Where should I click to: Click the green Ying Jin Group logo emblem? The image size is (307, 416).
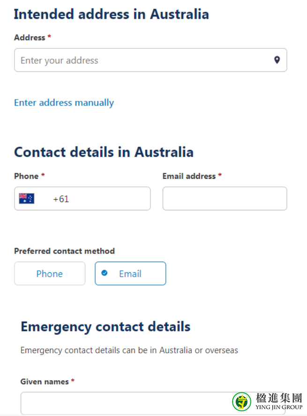[x=241, y=401]
